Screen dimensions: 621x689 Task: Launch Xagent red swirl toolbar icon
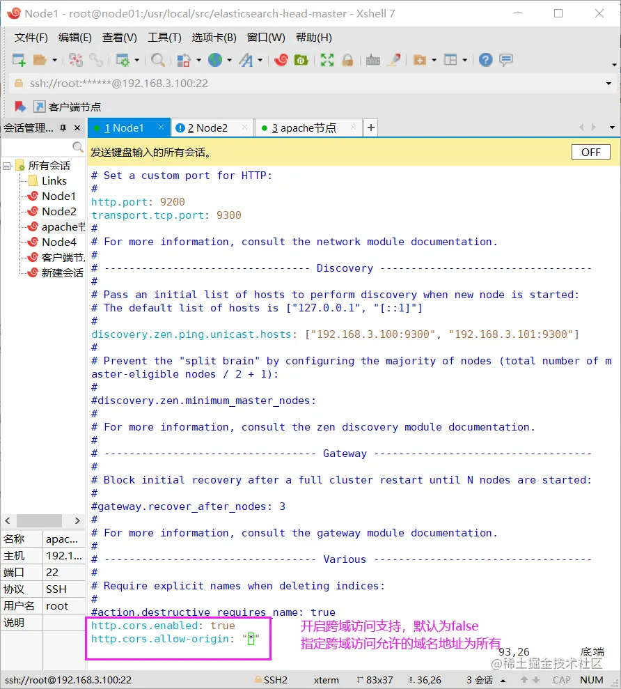[x=281, y=60]
